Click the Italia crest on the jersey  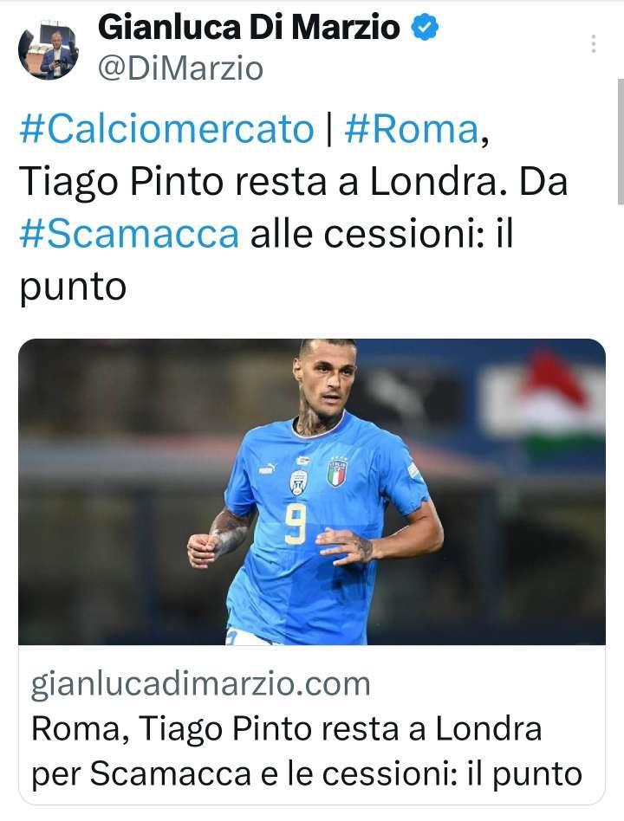point(336,471)
